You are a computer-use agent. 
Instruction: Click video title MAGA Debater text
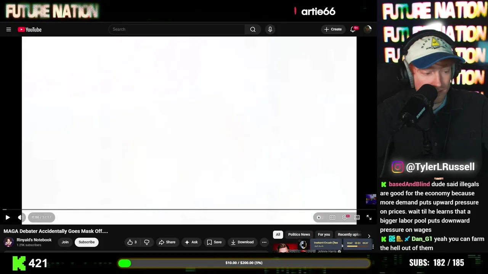(x=56, y=231)
